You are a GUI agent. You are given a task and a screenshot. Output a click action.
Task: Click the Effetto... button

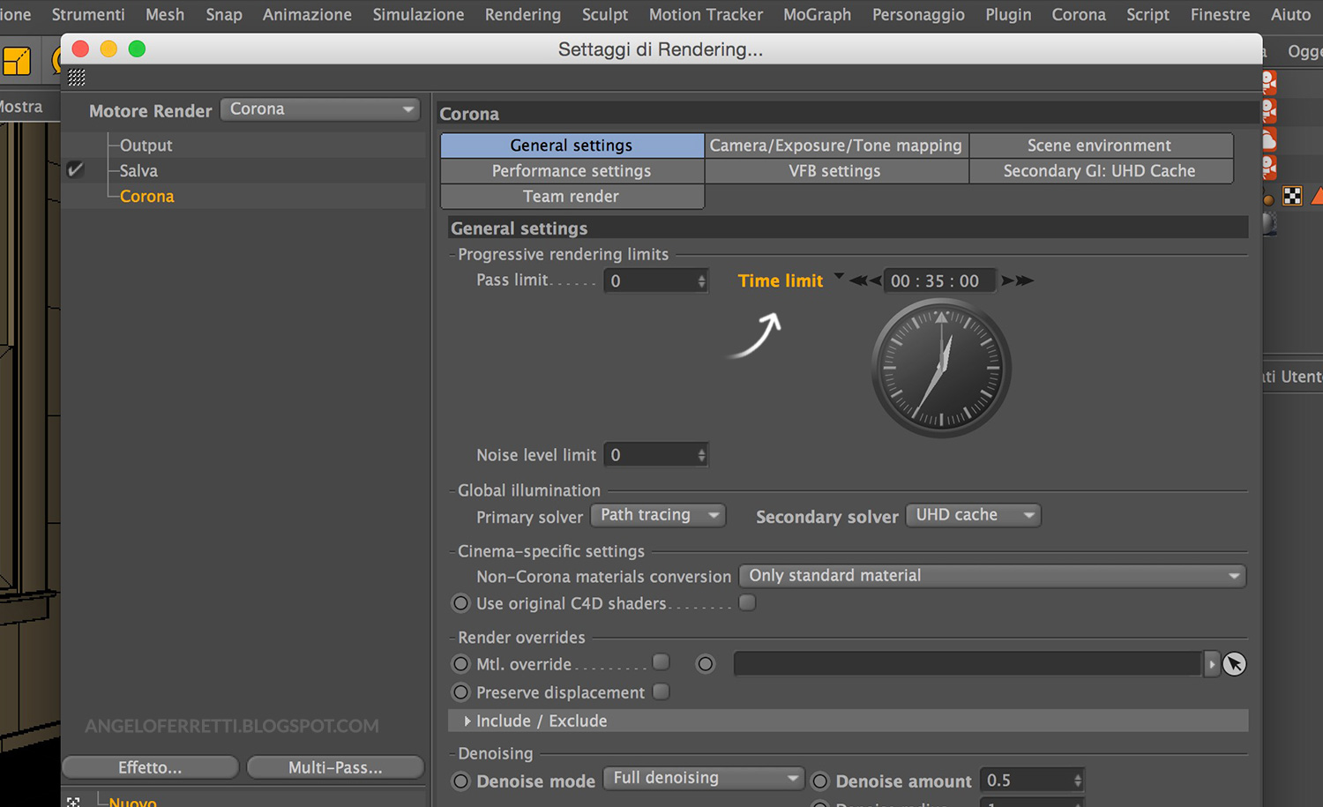tap(150, 767)
